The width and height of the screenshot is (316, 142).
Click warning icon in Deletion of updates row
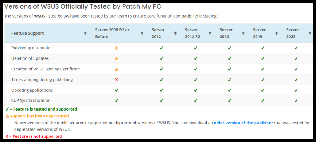(116, 58)
